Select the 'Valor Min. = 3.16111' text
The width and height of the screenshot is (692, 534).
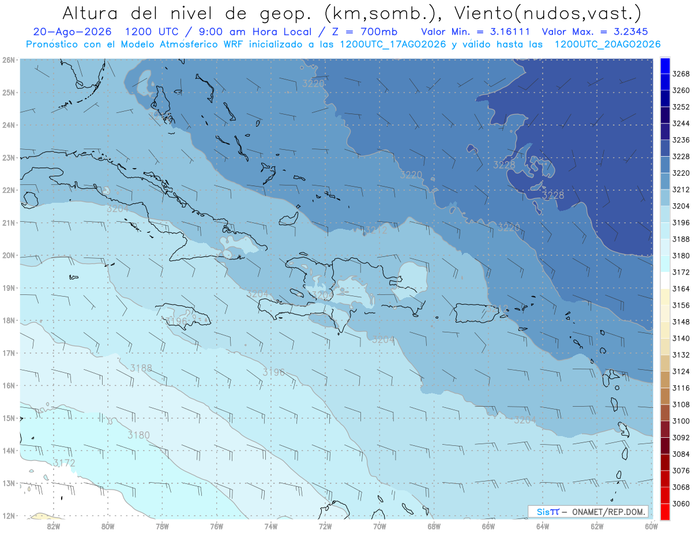(x=476, y=32)
